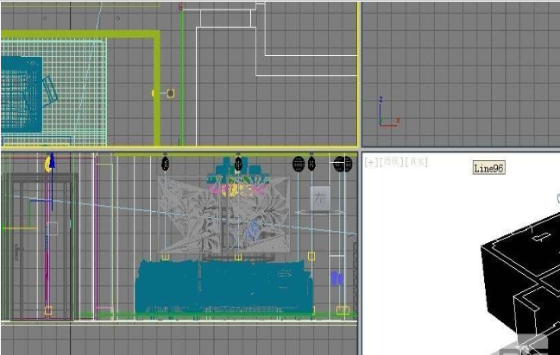Select the black light above wall art's left edge
Image resolution: width=560 pixels, height=355 pixels.
tap(165, 164)
